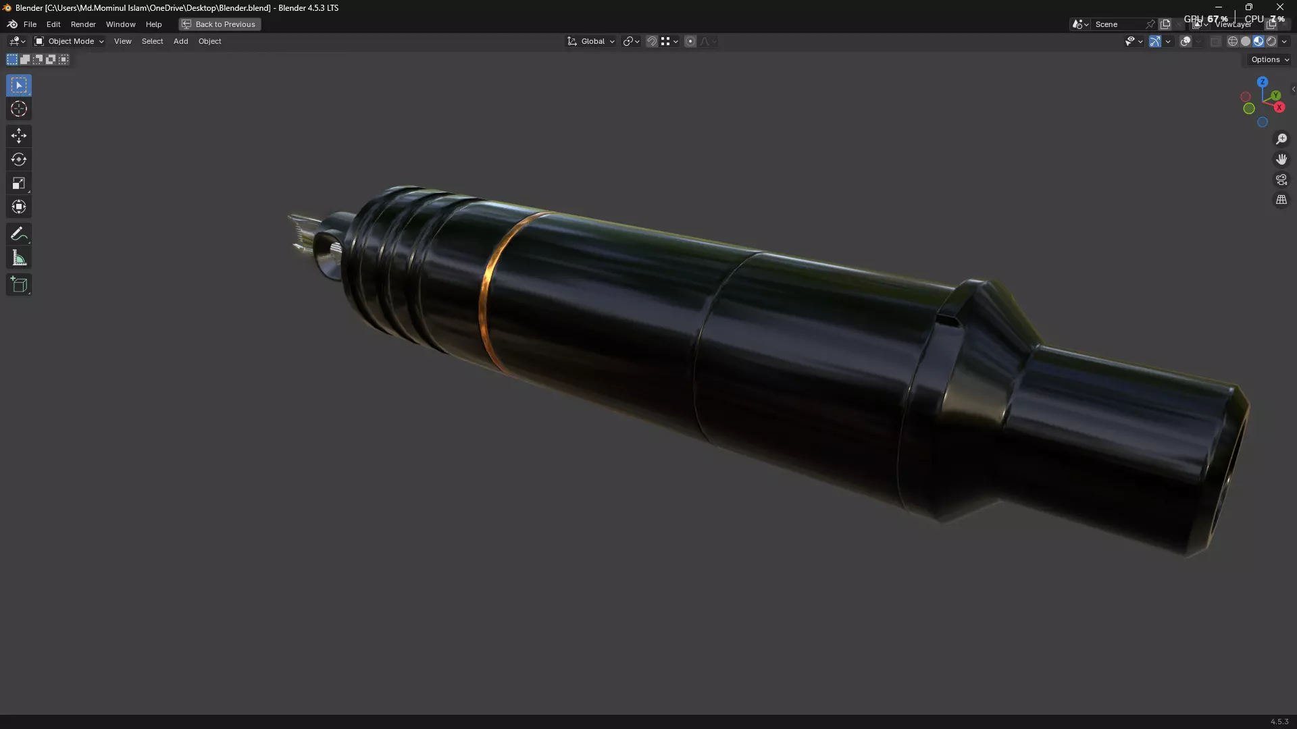This screenshot has width=1297, height=729.
Task: Switch to solid viewport shading
Action: click(x=1246, y=42)
